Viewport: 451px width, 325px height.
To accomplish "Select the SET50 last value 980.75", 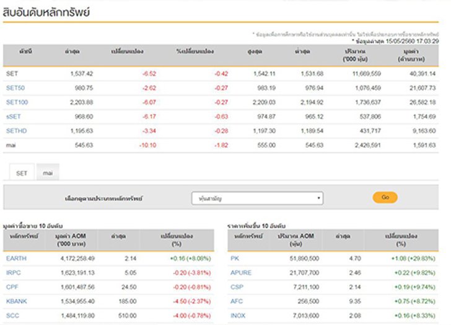I will coord(84,88).
